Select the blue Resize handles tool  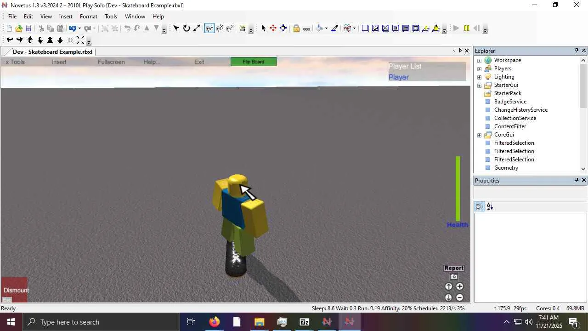(283, 29)
